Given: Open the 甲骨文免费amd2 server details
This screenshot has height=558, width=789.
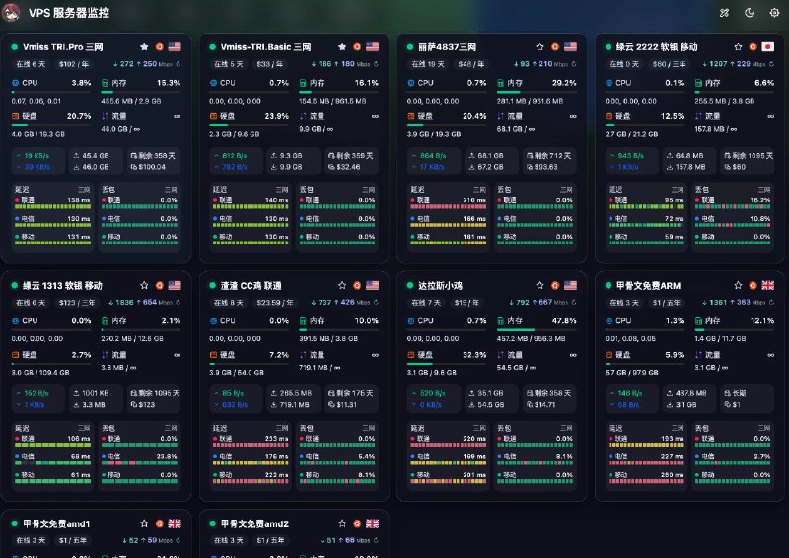Looking at the screenshot, I should click(254, 523).
